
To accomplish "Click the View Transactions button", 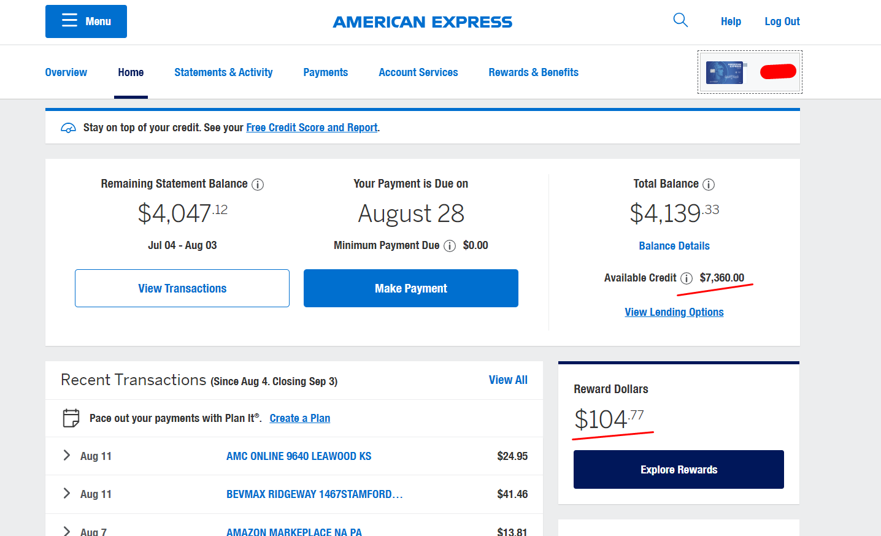I will [182, 288].
